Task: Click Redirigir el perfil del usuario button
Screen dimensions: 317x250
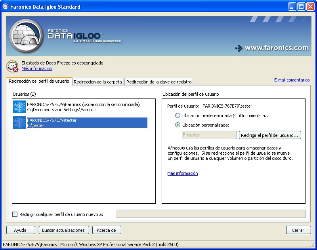Action: (270, 135)
